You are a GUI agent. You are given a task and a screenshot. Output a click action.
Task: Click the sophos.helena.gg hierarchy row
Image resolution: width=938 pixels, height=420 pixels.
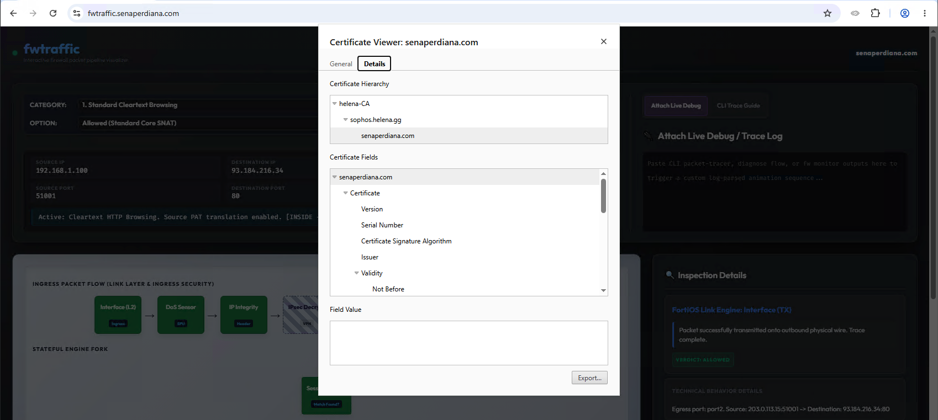point(469,120)
